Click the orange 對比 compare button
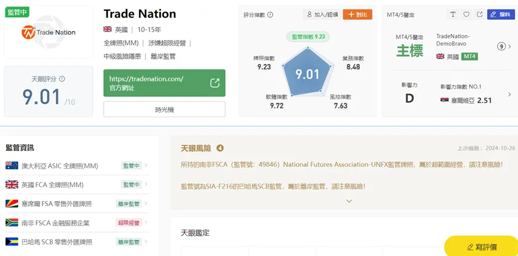 pyautogui.click(x=358, y=14)
